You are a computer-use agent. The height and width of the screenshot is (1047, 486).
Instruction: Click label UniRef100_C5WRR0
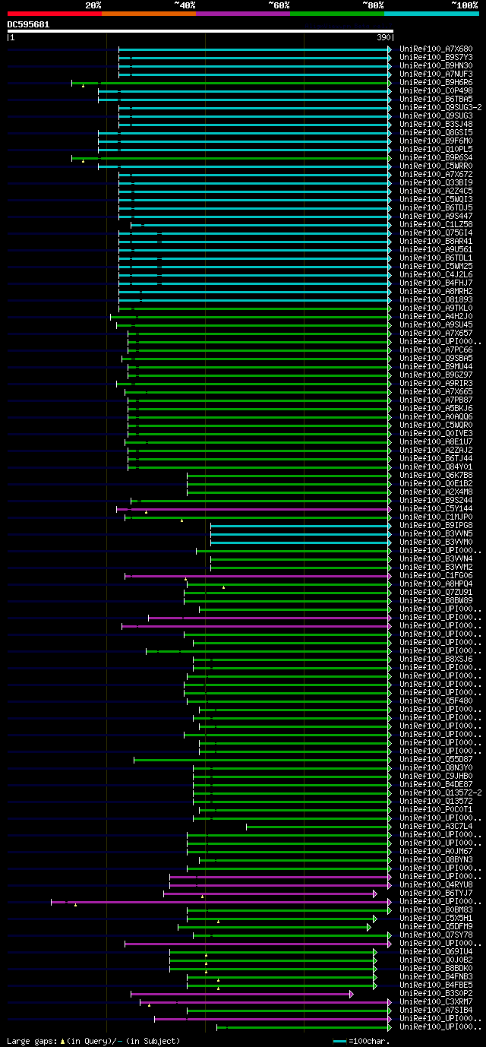click(436, 166)
